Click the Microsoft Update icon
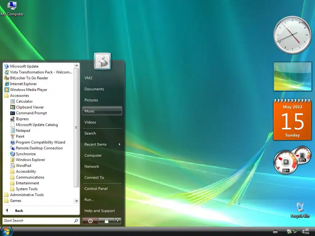 (x=7, y=66)
